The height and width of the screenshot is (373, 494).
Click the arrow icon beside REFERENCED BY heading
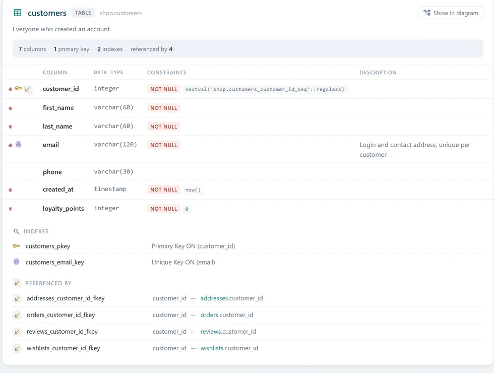[x=17, y=283]
